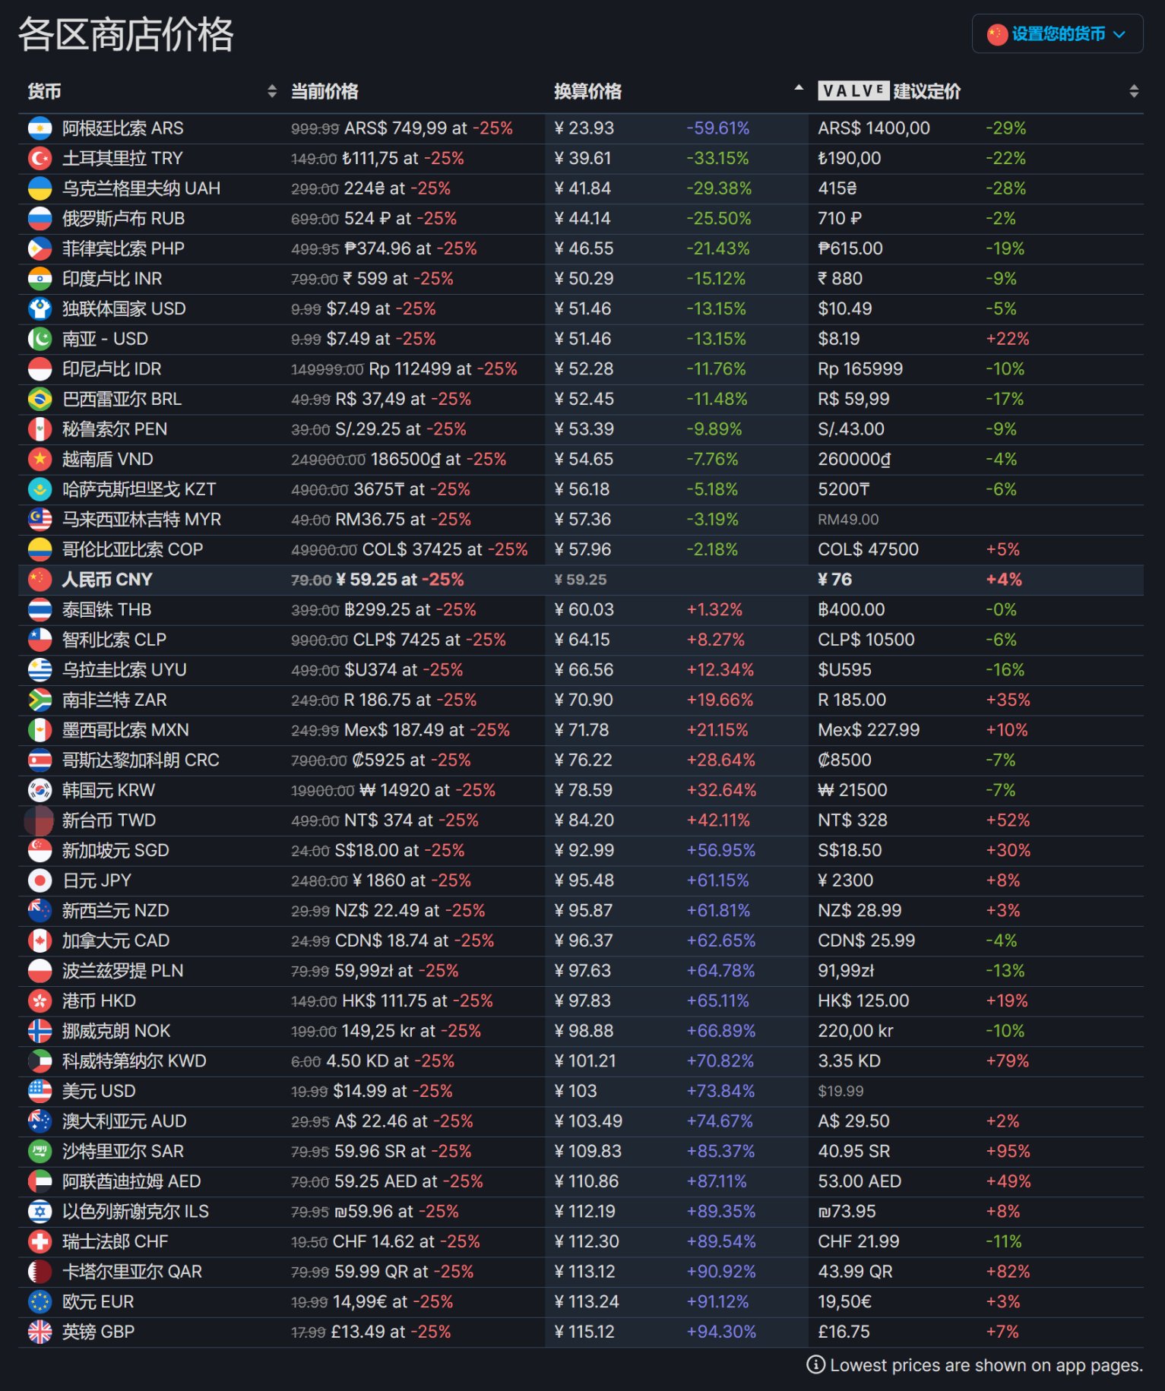Click the Vietnam flag icon
The height and width of the screenshot is (1391, 1165).
(x=40, y=459)
